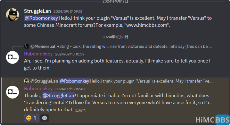The height and width of the screenshot is (125, 230).
Task: Toggle the yum emoji reaction with count 1
Action: point(31,118)
